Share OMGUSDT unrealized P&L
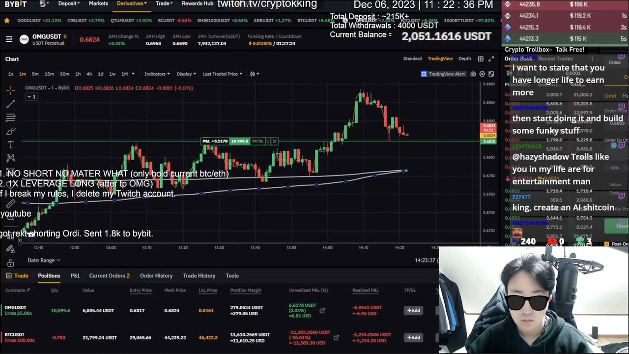 322,310
